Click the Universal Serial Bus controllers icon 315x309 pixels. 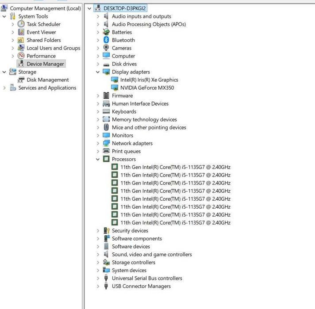pos(106,278)
